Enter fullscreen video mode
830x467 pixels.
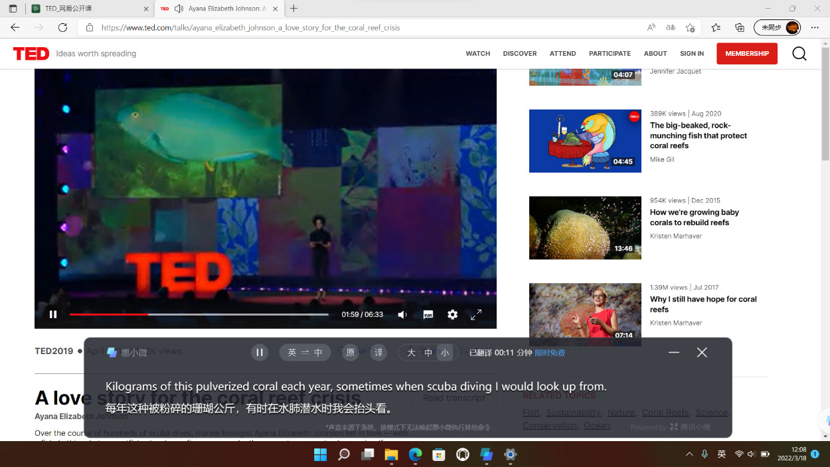pyautogui.click(x=476, y=315)
